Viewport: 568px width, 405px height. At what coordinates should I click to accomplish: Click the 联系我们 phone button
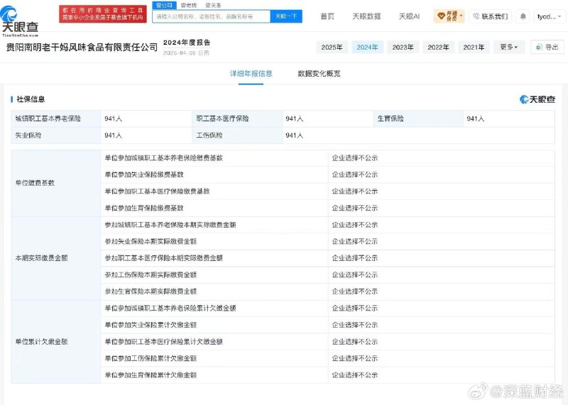click(x=491, y=16)
